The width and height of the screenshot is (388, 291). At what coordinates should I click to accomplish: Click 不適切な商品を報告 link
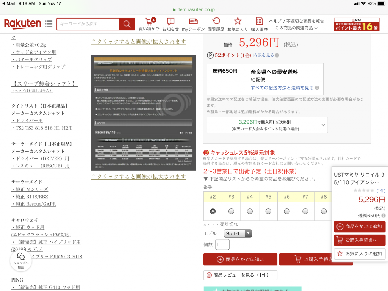pos(305,21)
